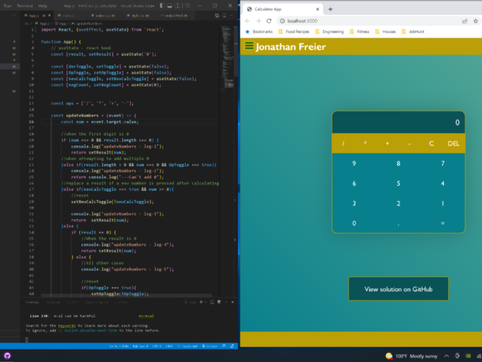Open the Engineering bookmark folder
The image size is (482, 362).
[329, 32]
